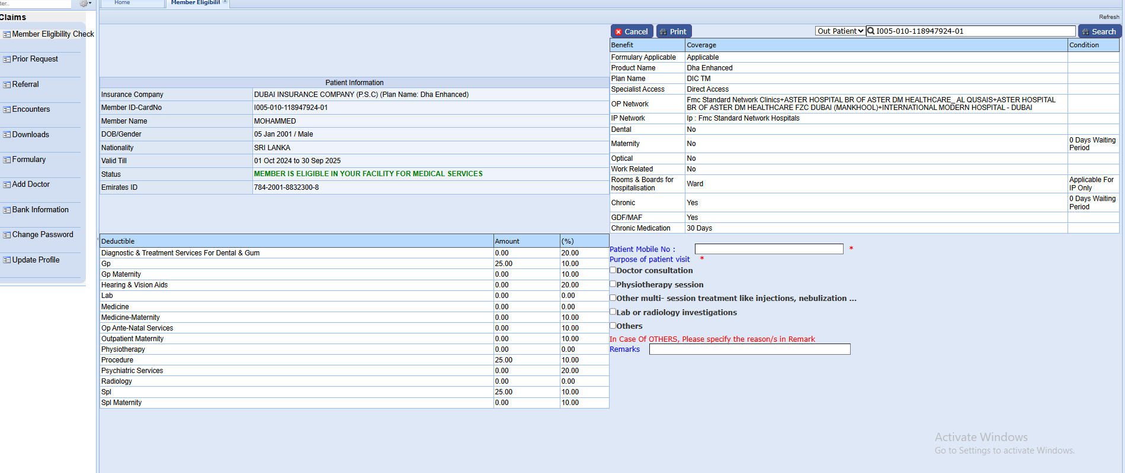
Task: Open Downloads from the Claims menu
Action: pos(30,135)
